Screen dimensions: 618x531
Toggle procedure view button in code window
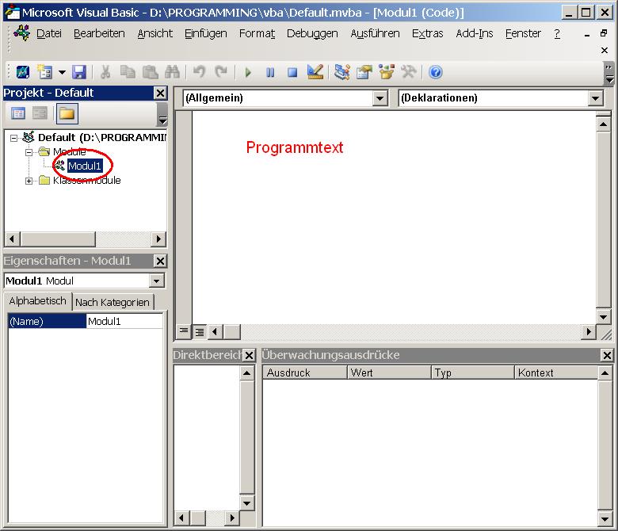pos(184,331)
